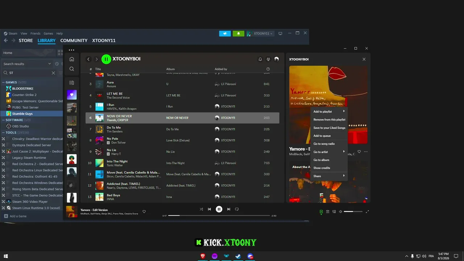Clear the Steam library search field
464x261 pixels.
click(53, 73)
